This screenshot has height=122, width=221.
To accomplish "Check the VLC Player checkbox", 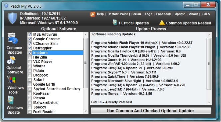I will coord(30,61).
